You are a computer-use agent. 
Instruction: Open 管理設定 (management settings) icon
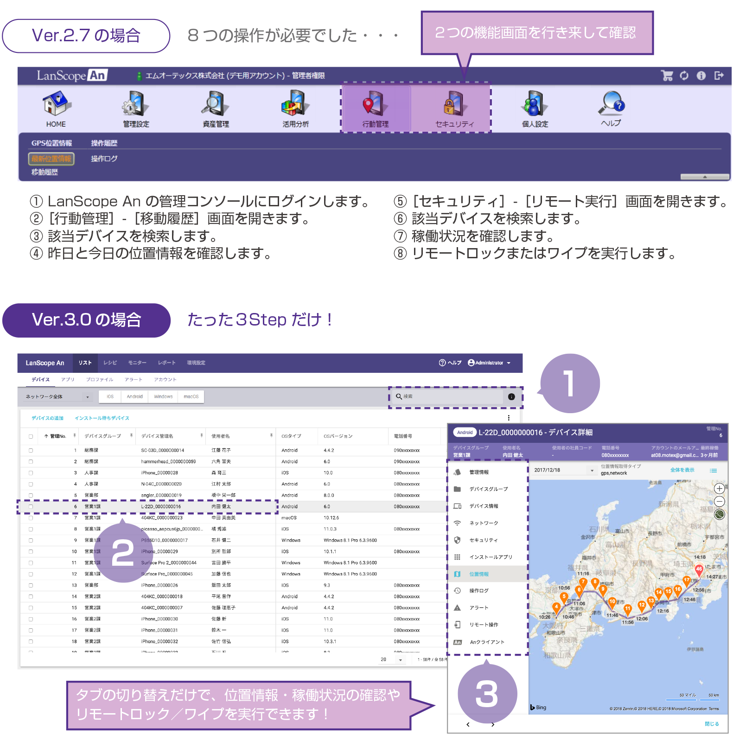[136, 109]
